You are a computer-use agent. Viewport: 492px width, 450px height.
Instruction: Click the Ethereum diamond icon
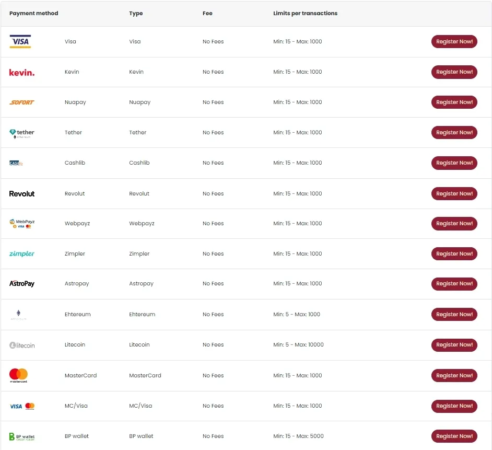pyautogui.click(x=18, y=314)
